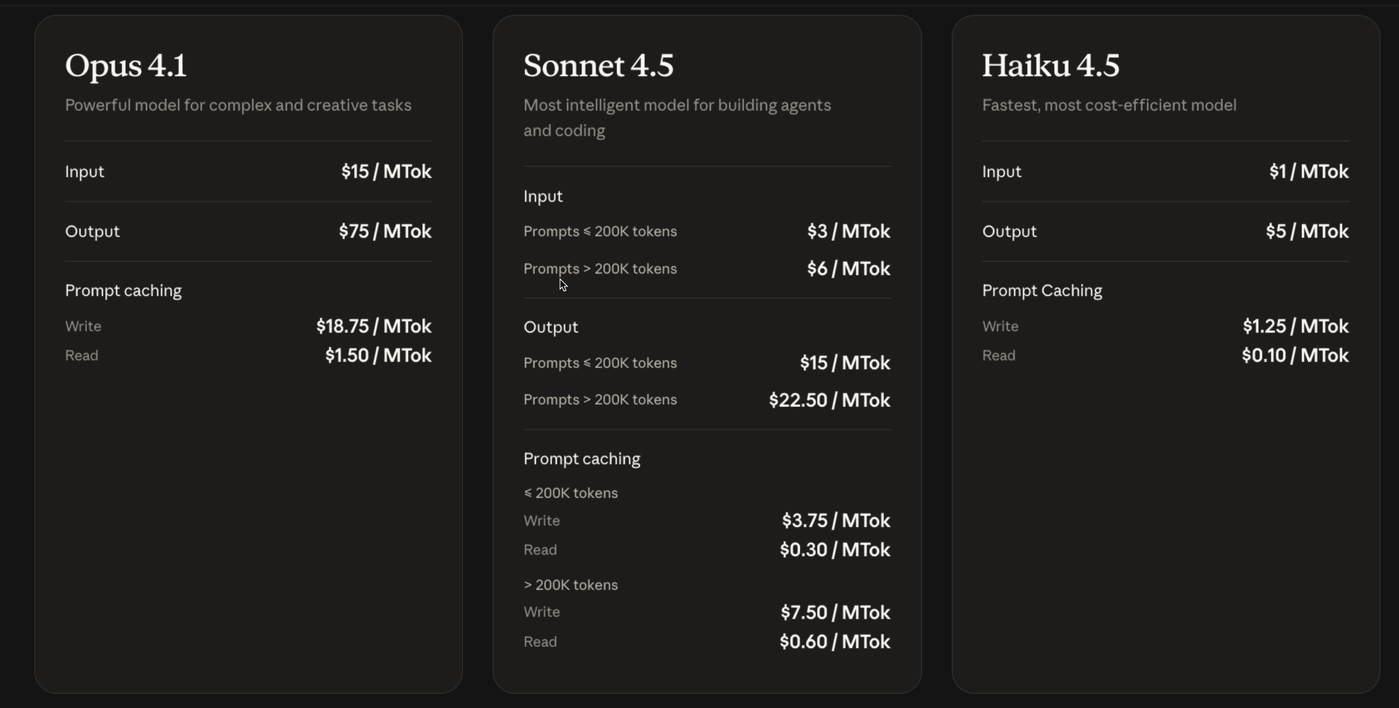1399x708 pixels.
Task: Click the Sonnet Prompt caching section label
Action: tap(582, 459)
